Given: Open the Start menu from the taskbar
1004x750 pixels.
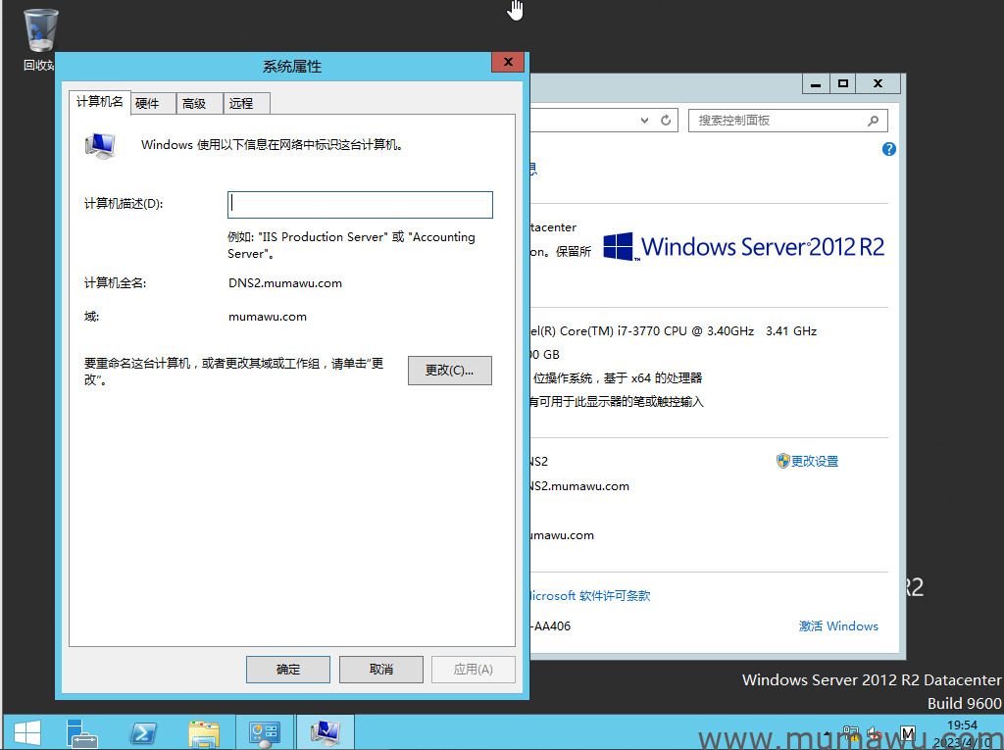Looking at the screenshot, I should pos(26,732).
